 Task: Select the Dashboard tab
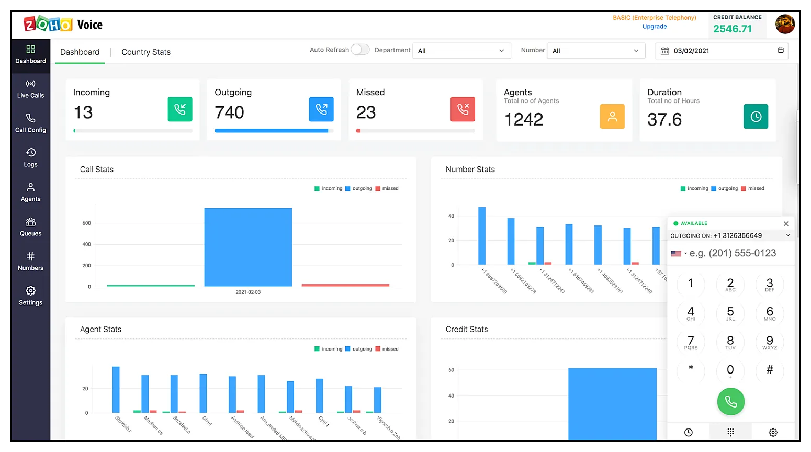point(80,52)
